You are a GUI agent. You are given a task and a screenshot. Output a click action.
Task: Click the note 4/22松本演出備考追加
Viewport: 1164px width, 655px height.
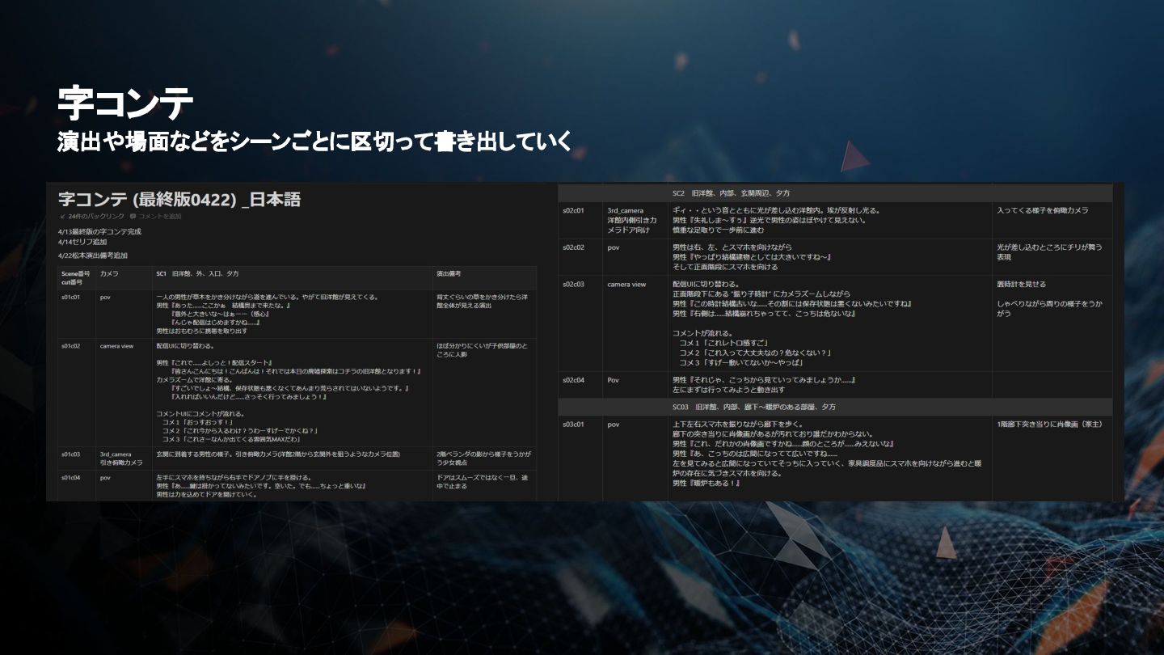(93, 256)
